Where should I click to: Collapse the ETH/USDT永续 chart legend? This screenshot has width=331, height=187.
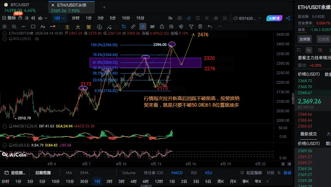click(5, 33)
